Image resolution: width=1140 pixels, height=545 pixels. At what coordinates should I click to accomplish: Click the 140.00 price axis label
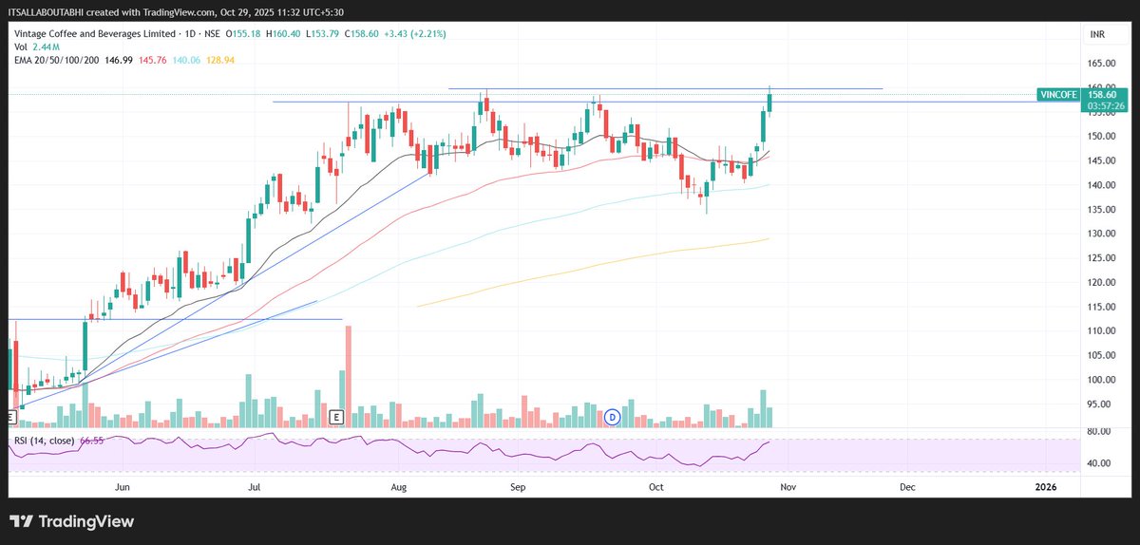(x=1101, y=185)
